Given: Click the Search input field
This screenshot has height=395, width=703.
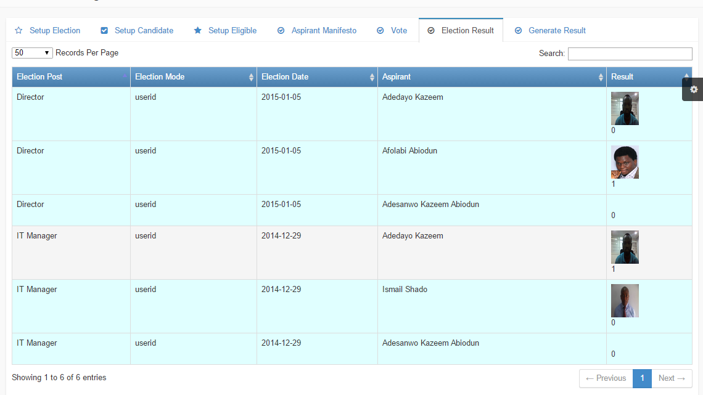Looking at the screenshot, I should tap(630, 54).
